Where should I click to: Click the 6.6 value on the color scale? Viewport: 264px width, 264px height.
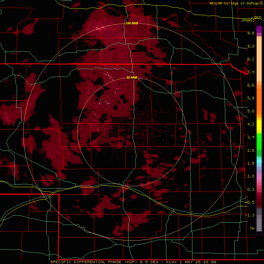[x=251, y=85]
